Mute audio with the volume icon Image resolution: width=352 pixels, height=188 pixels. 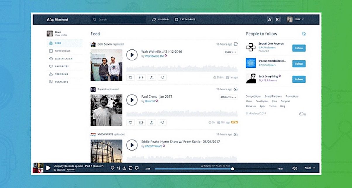[x=294, y=168]
